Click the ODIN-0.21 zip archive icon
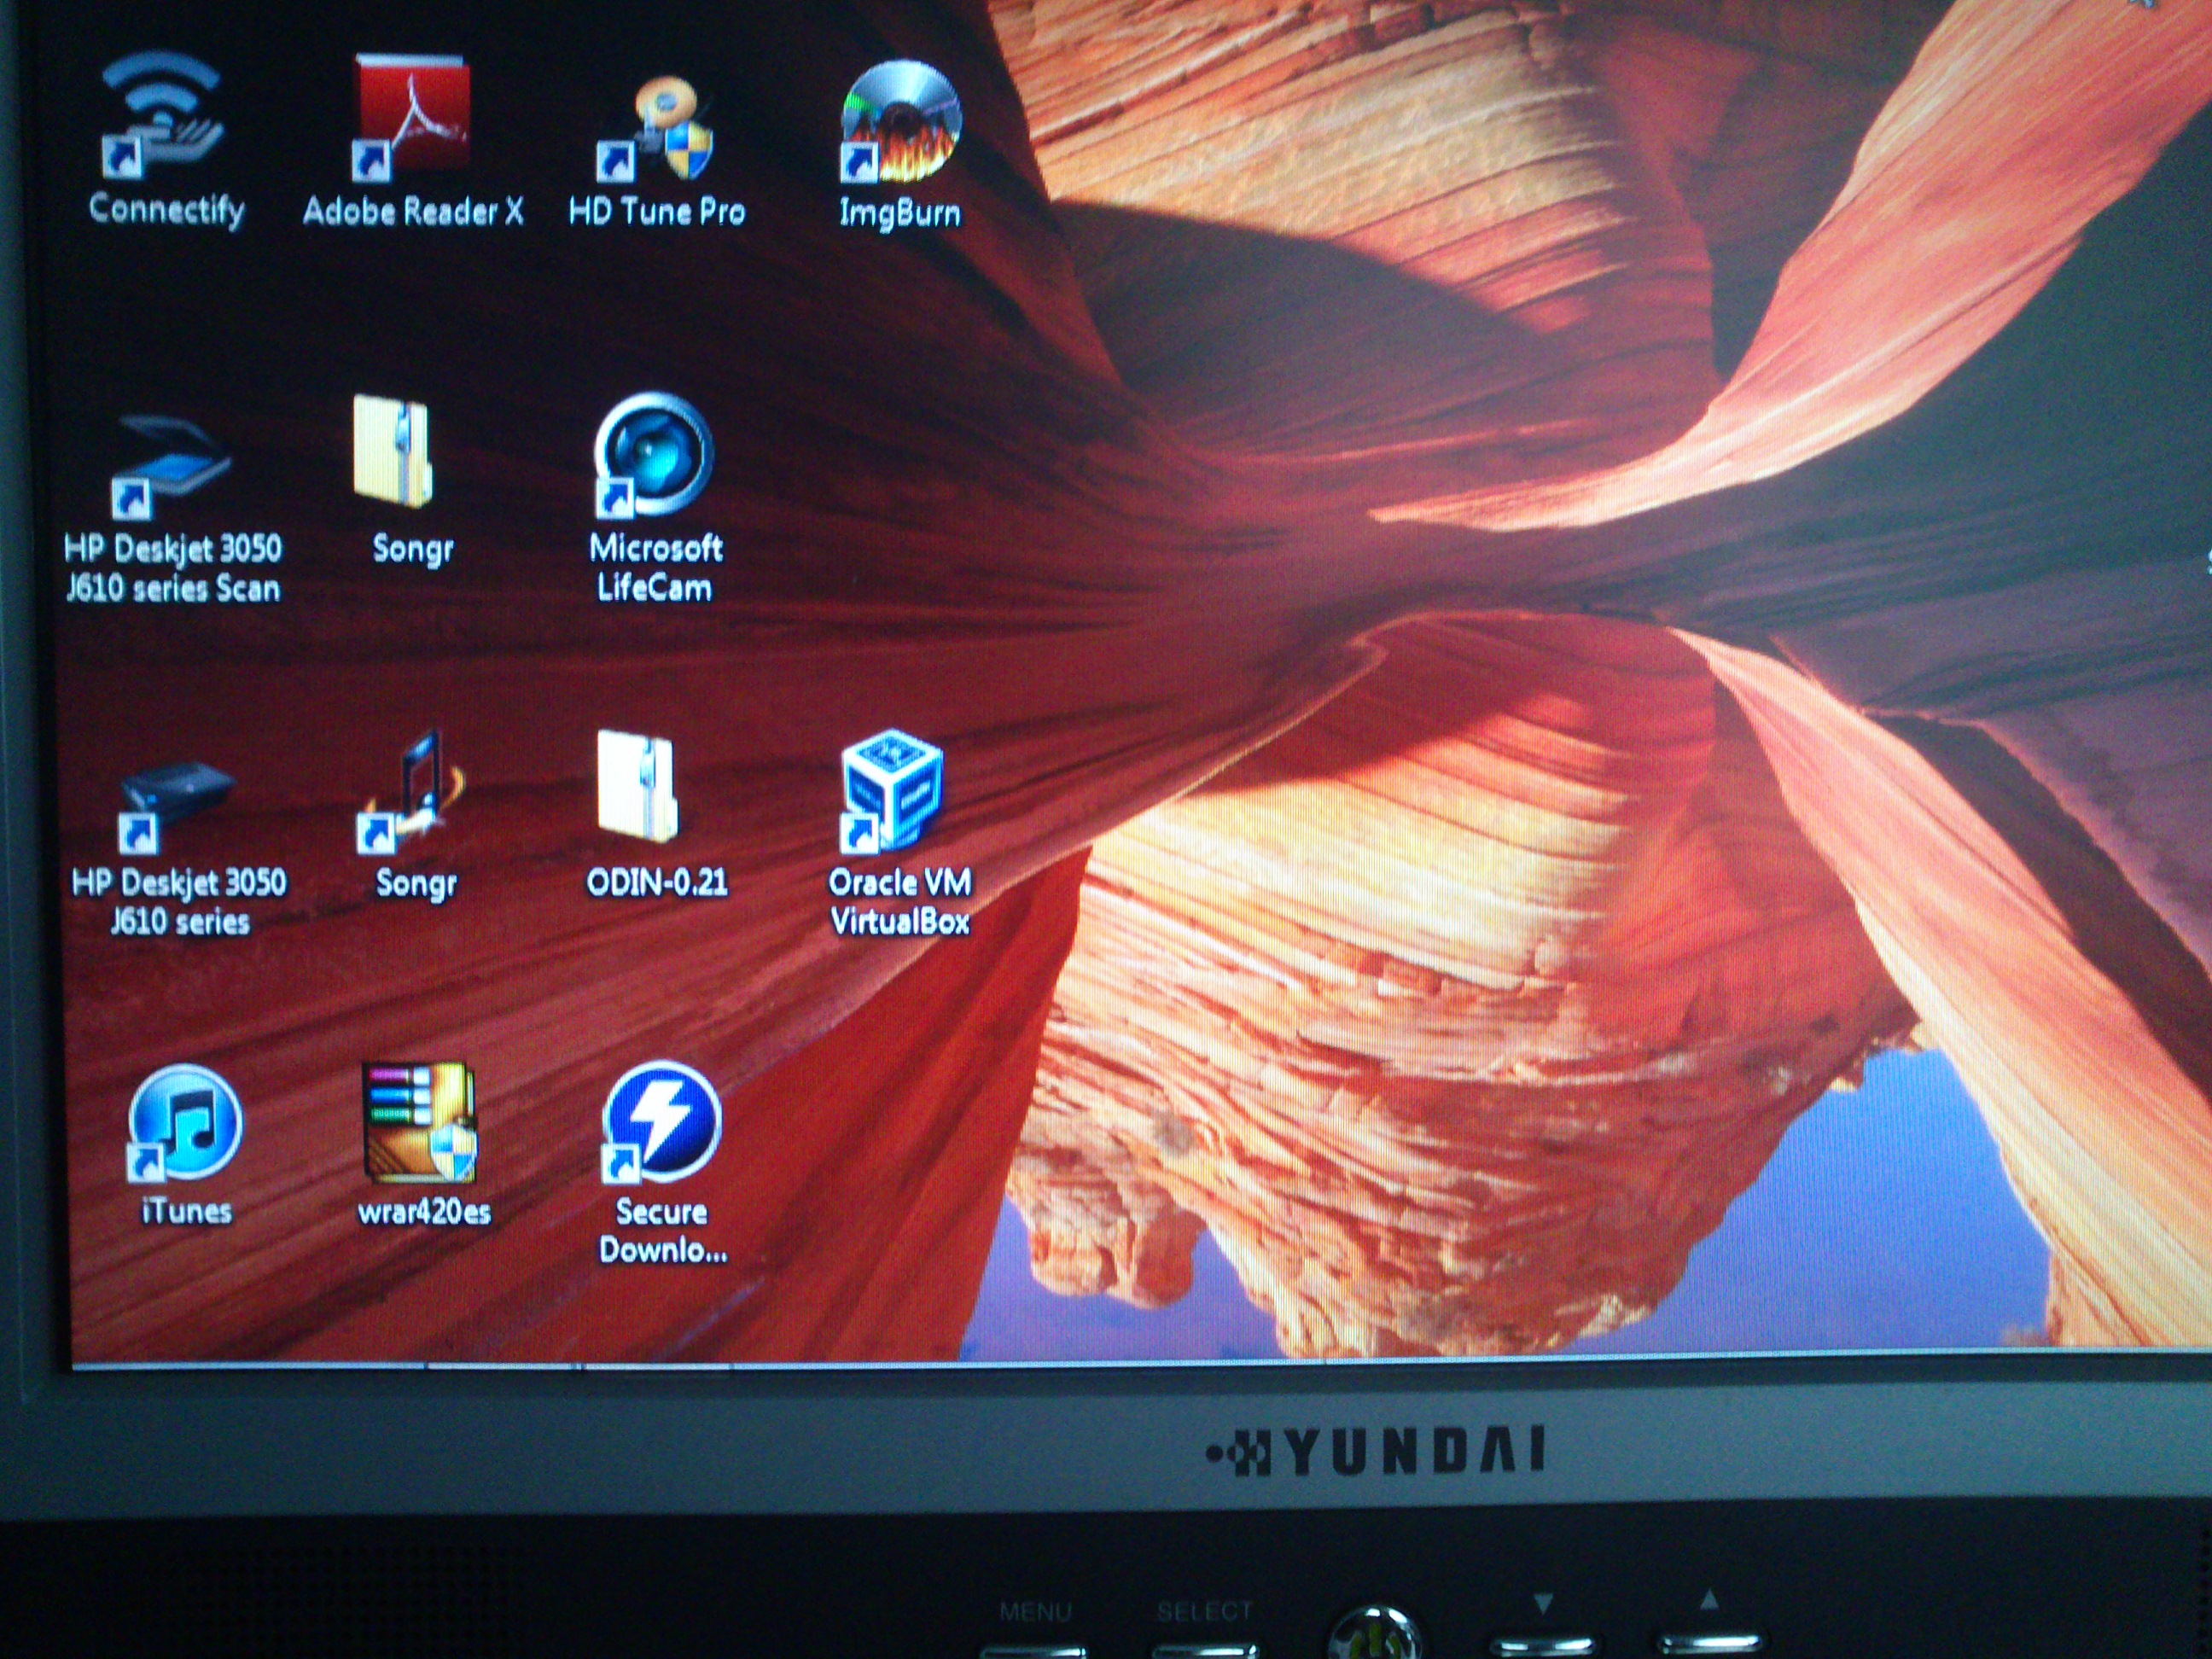 click(x=638, y=788)
